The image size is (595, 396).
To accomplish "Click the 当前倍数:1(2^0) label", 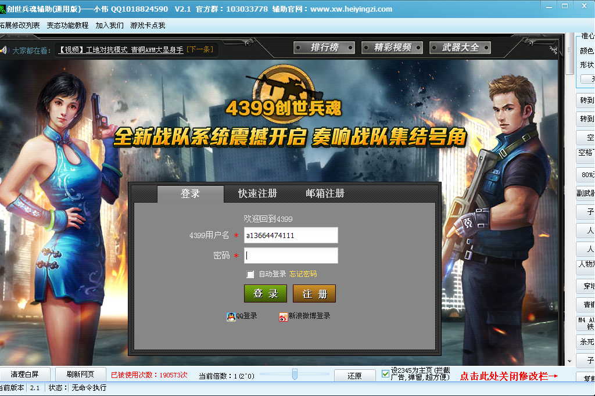I will click(x=227, y=376).
